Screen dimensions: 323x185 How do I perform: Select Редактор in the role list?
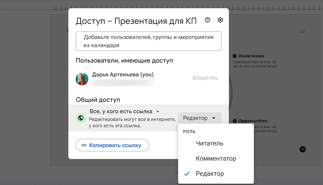tap(210, 174)
